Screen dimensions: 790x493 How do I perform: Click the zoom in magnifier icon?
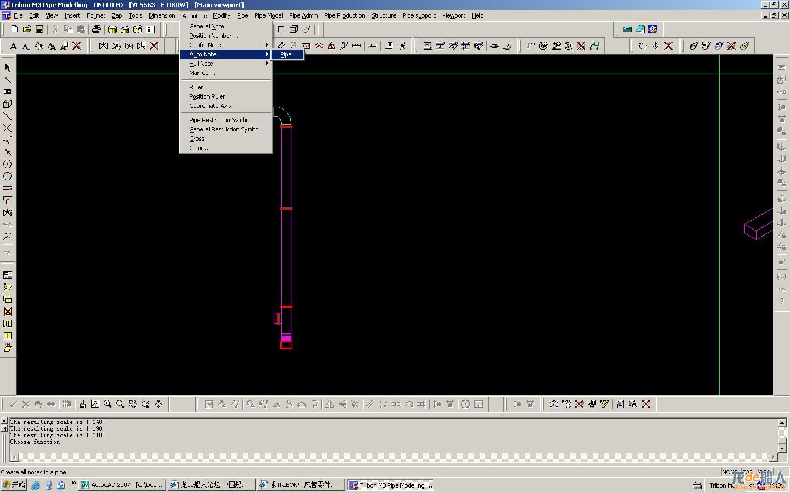click(x=108, y=404)
